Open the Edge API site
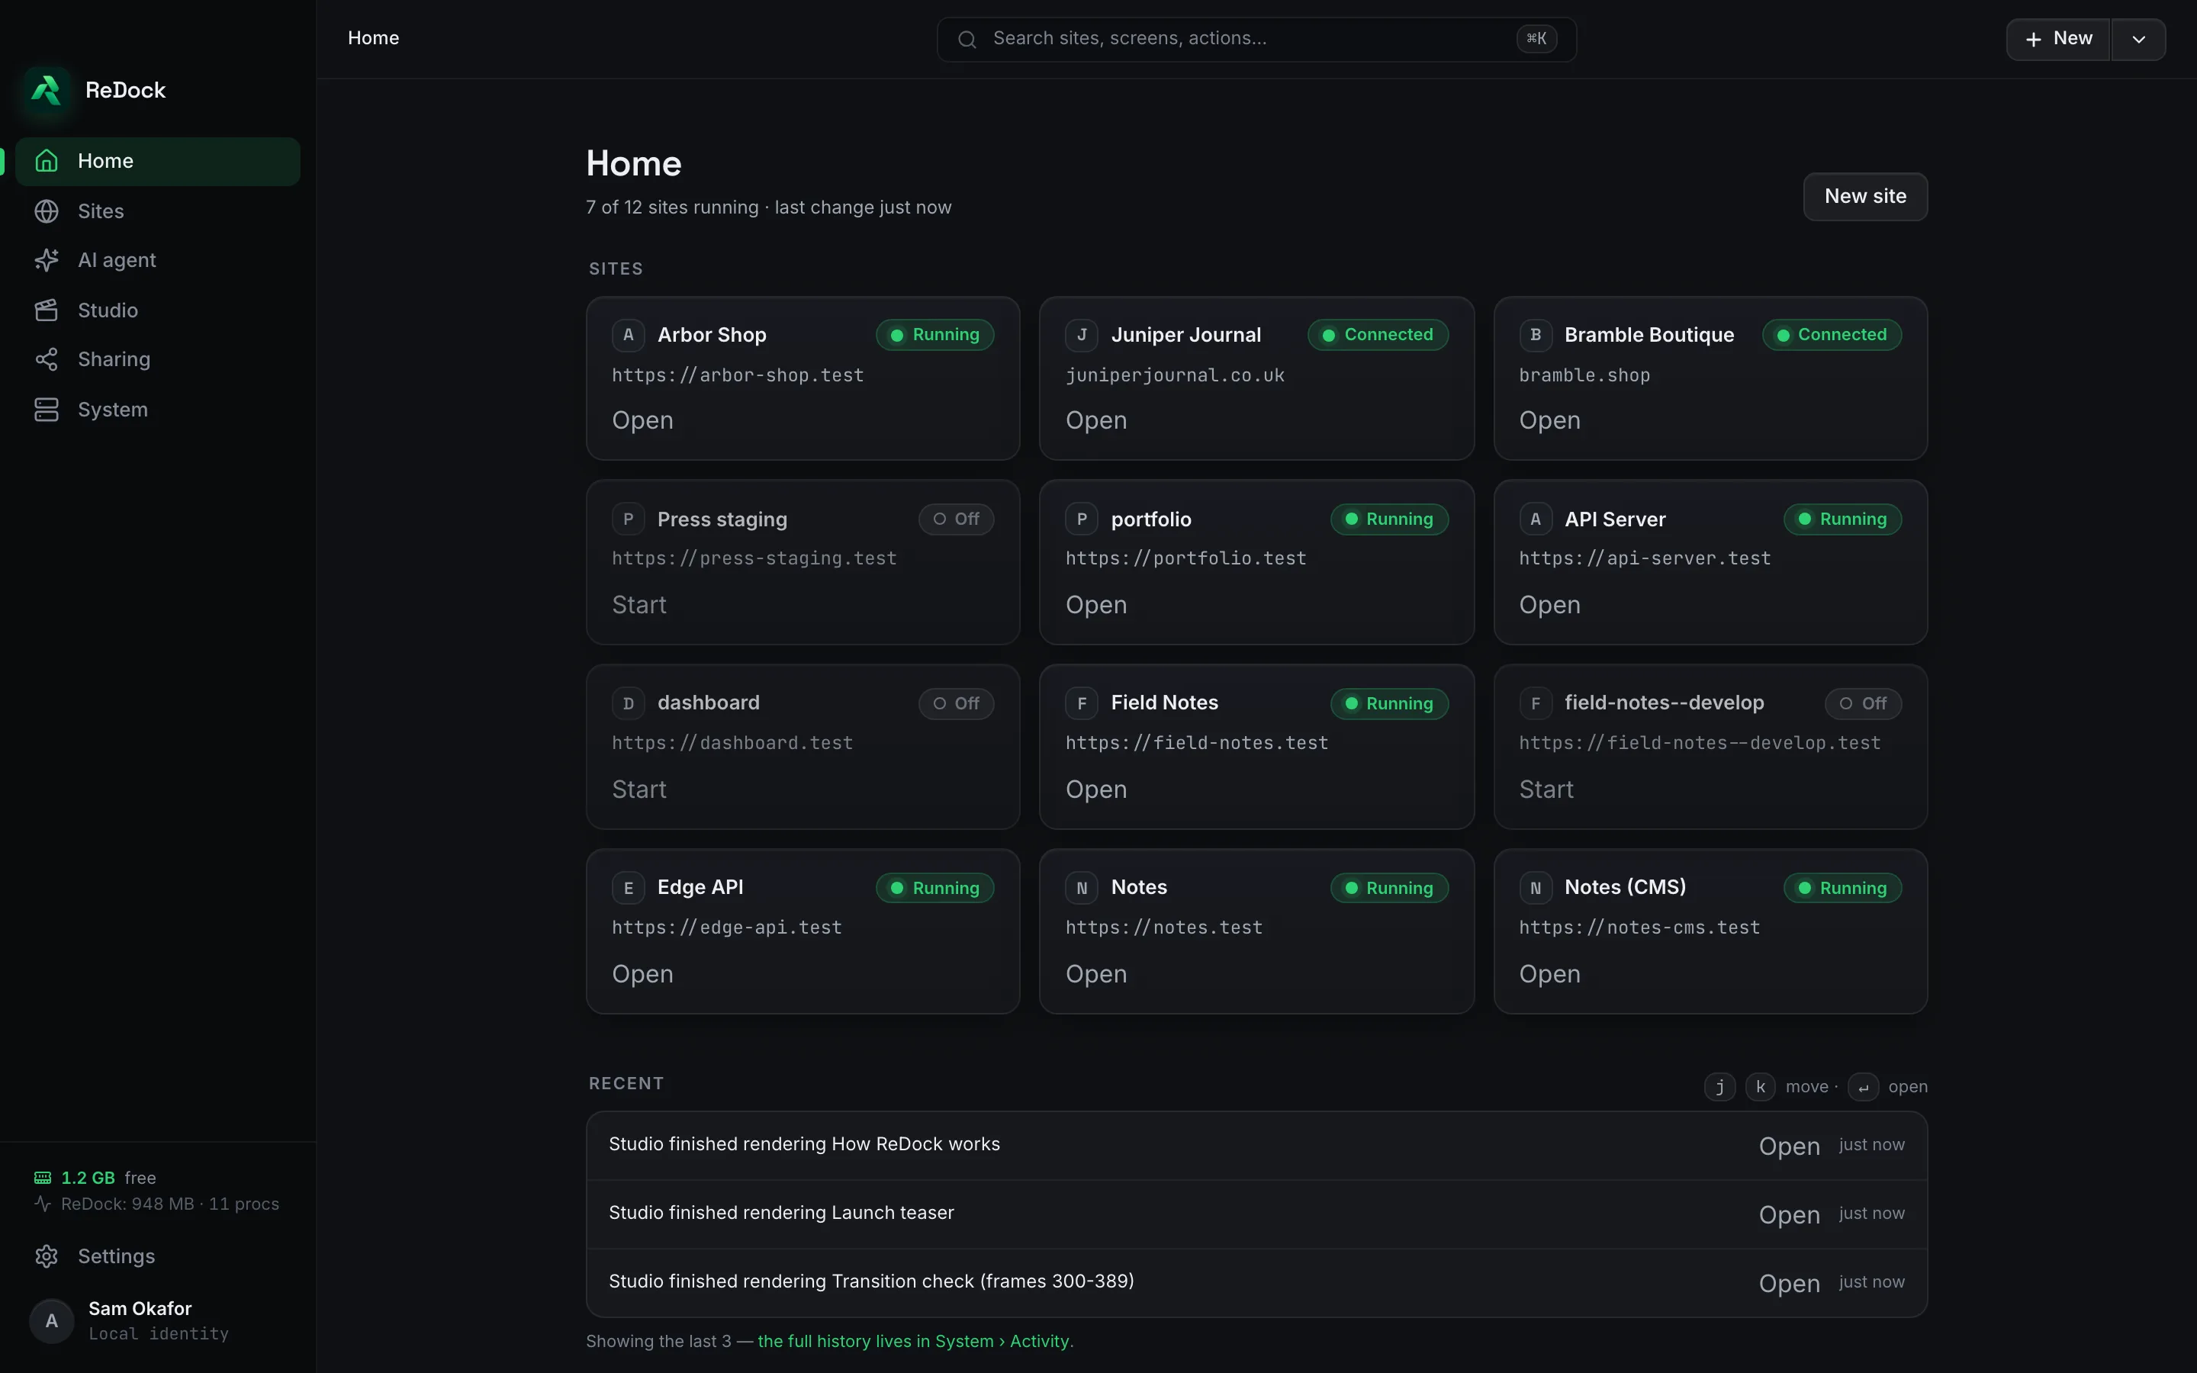Viewport: 2197px width, 1373px height. click(643, 974)
